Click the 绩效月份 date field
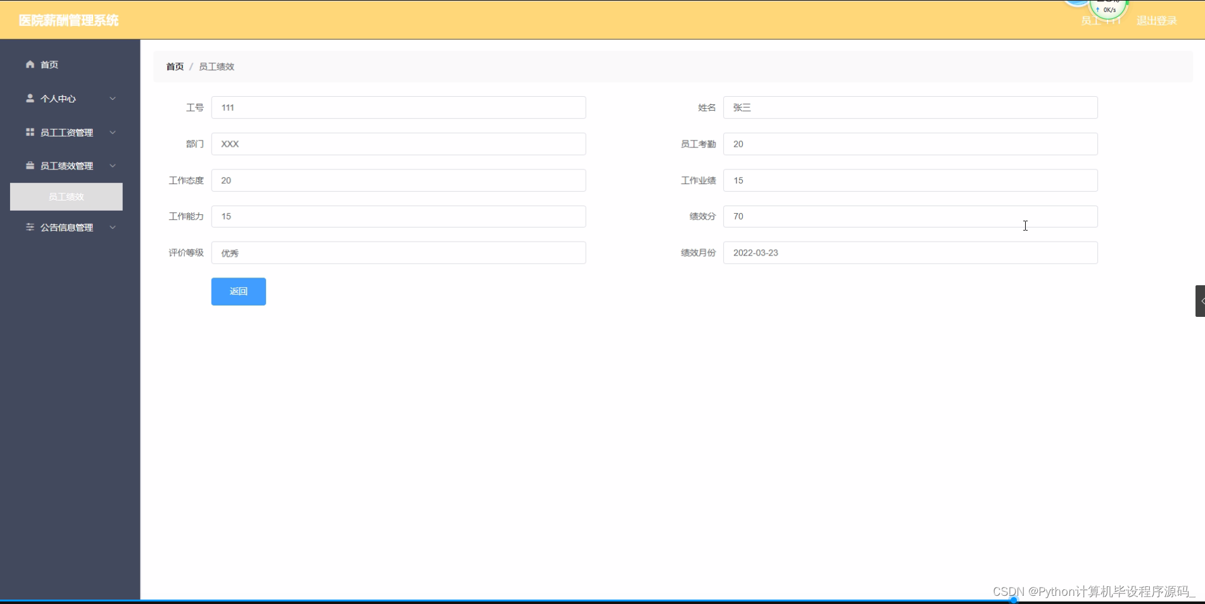 point(910,252)
